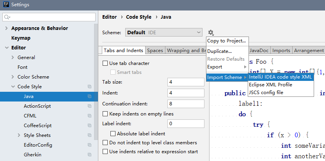Open the JavaDoc tab

point(259,51)
